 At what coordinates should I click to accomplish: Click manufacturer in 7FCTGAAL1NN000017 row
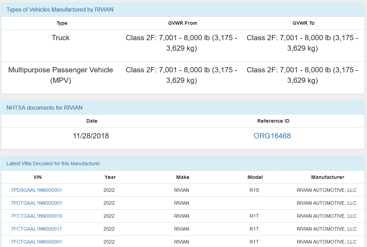click(326, 229)
